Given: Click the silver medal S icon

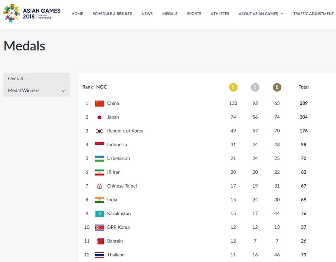Looking at the screenshot, I should [255, 87].
